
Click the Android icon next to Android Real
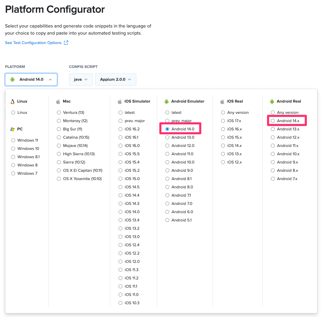click(272, 101)
